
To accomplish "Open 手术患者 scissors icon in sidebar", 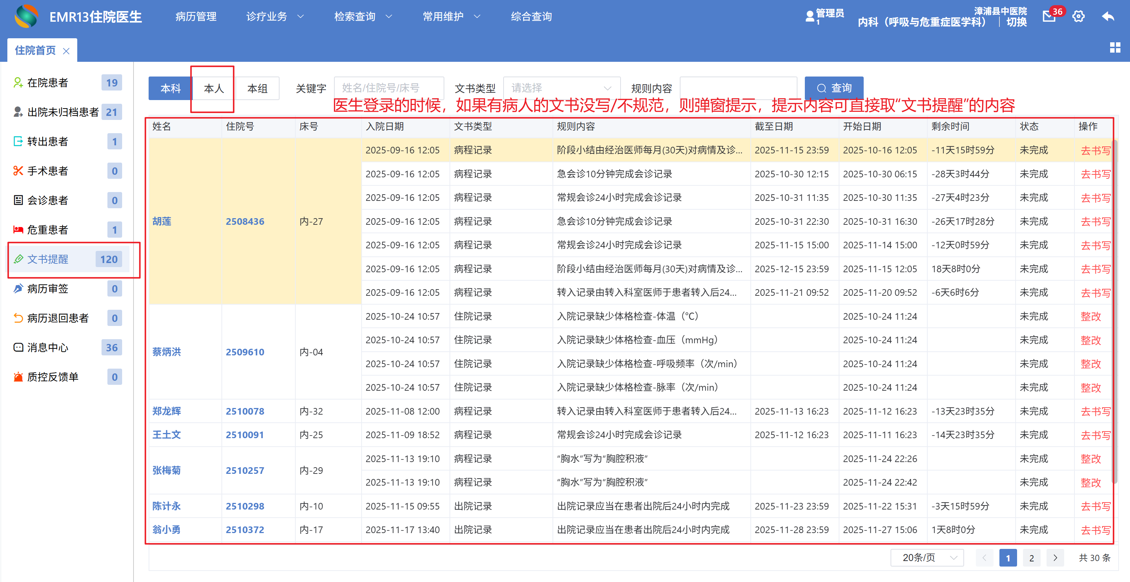I will (18, 171).
